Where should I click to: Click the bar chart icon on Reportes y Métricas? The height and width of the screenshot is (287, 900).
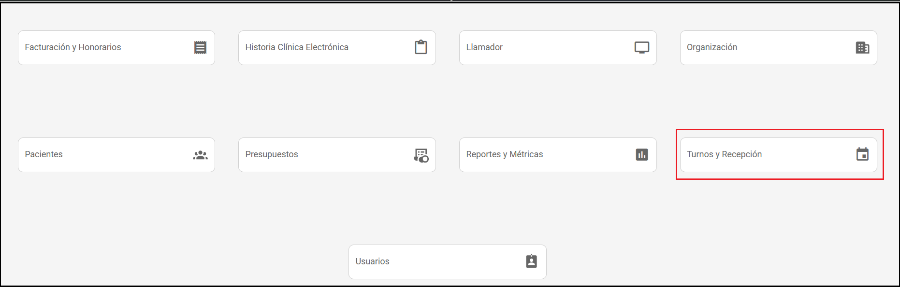click(x=641, y=155)
